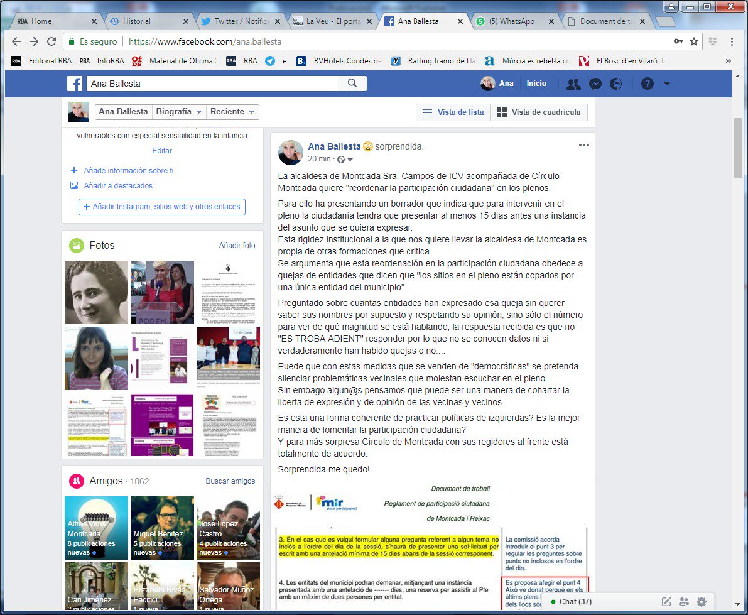Click the Facebook logo icon
This screenshot has height=615, width=748.
(74, 84)
